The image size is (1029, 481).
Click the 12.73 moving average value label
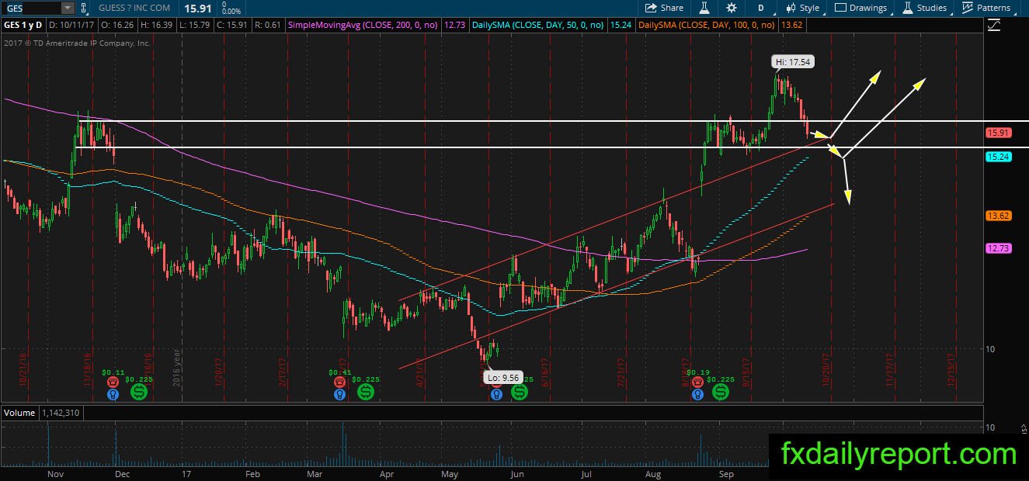pyautogui.click(x=997, y=248)
